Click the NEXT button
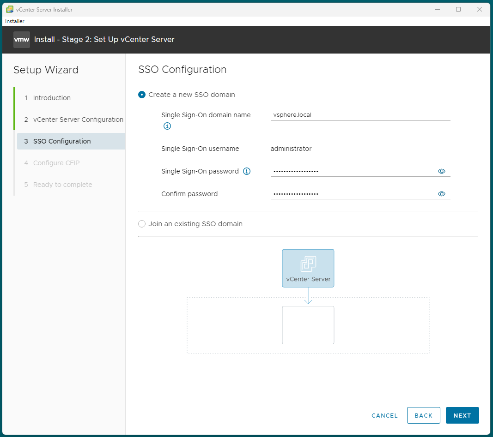Image resolution: width=493 pixels, height=437 pixels. [x=462, y=415]
